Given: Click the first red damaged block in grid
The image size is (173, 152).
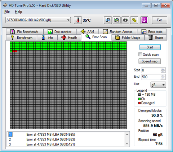Looking at the screenshot, I should click(x=13, y=51).
